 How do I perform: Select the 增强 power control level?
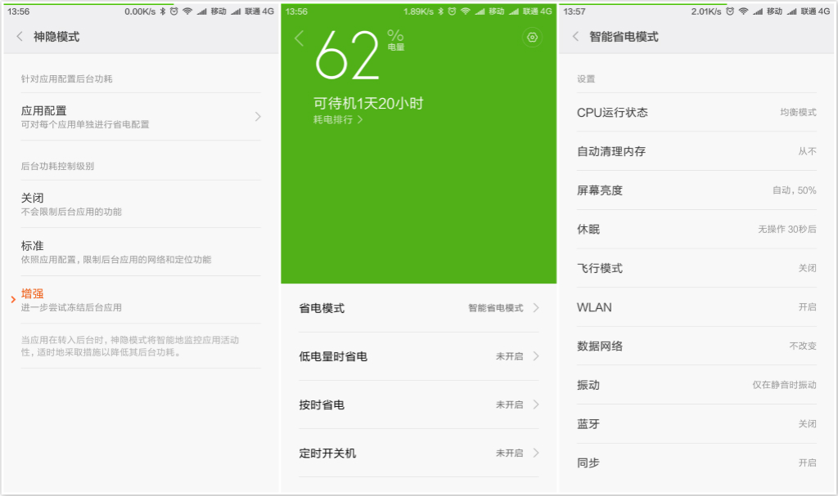tap(139, 298)
